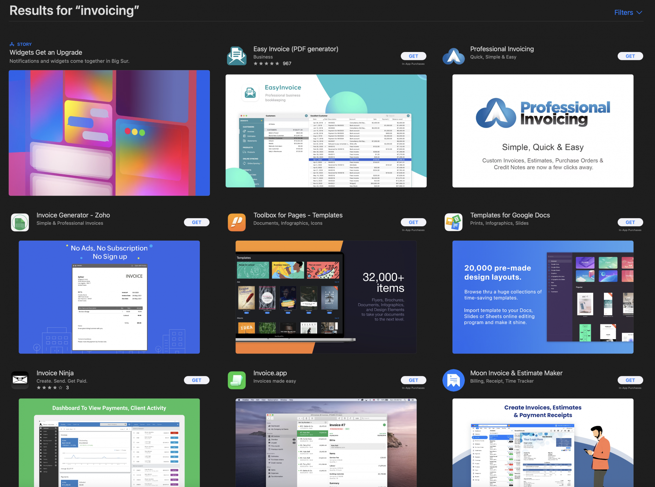
Task: Download Toolbox for Pages via GET
Action: tap(413, 222)
